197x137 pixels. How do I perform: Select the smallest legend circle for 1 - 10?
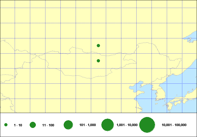pos(6,125)
